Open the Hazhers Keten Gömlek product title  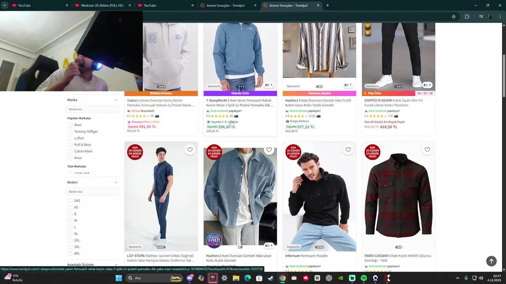click(319, 103)
